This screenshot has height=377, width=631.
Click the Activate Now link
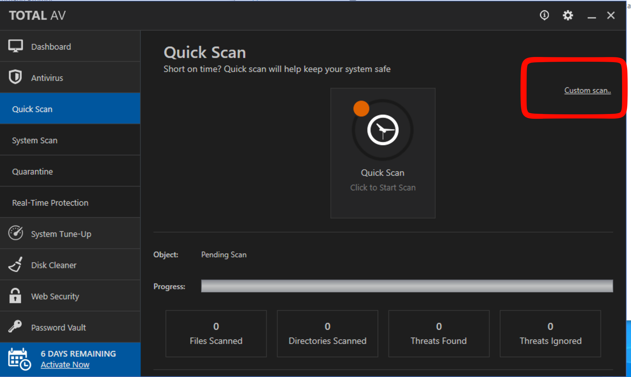(x=65, y=365)
